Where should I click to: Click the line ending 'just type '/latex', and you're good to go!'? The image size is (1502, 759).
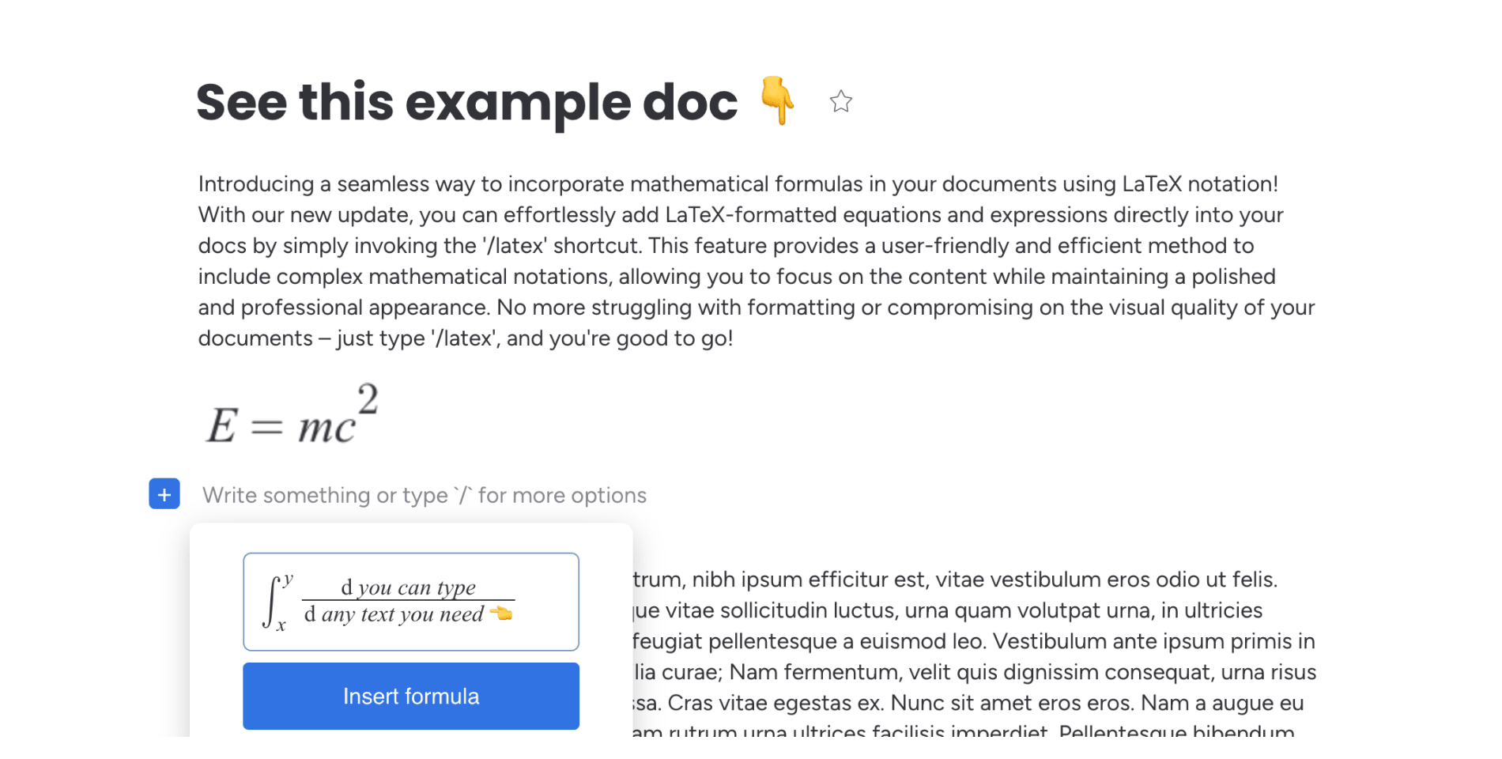466,338
